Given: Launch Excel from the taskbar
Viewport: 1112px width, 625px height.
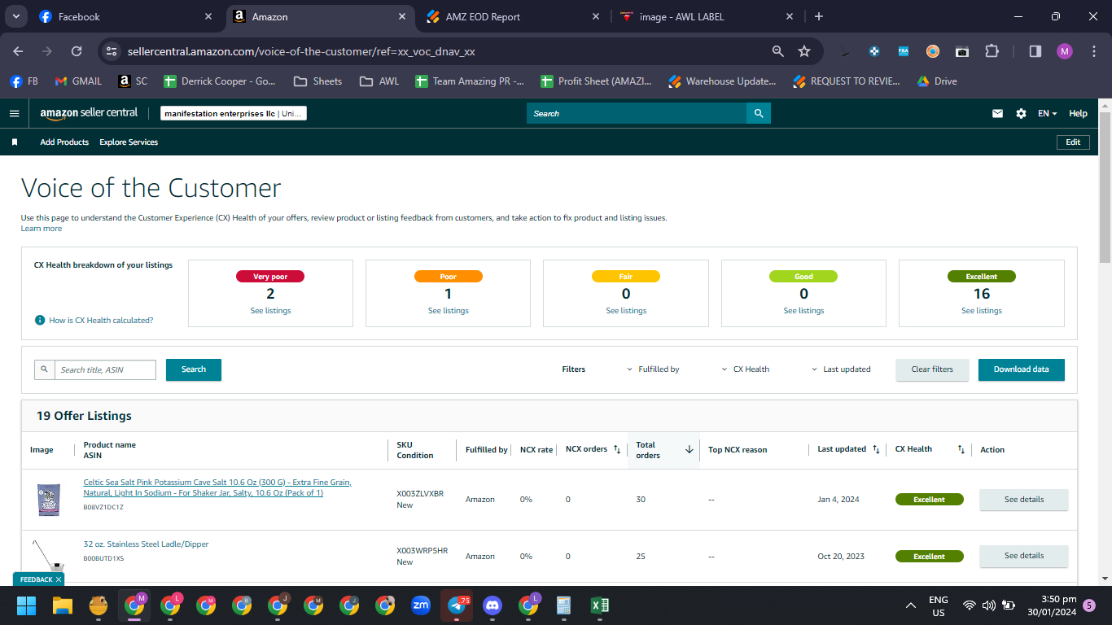Looking at the screenshot, I should click(600, 605).
